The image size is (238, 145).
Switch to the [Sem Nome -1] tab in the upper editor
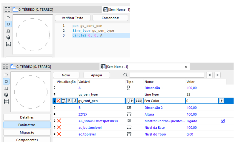tap(116, 9)
